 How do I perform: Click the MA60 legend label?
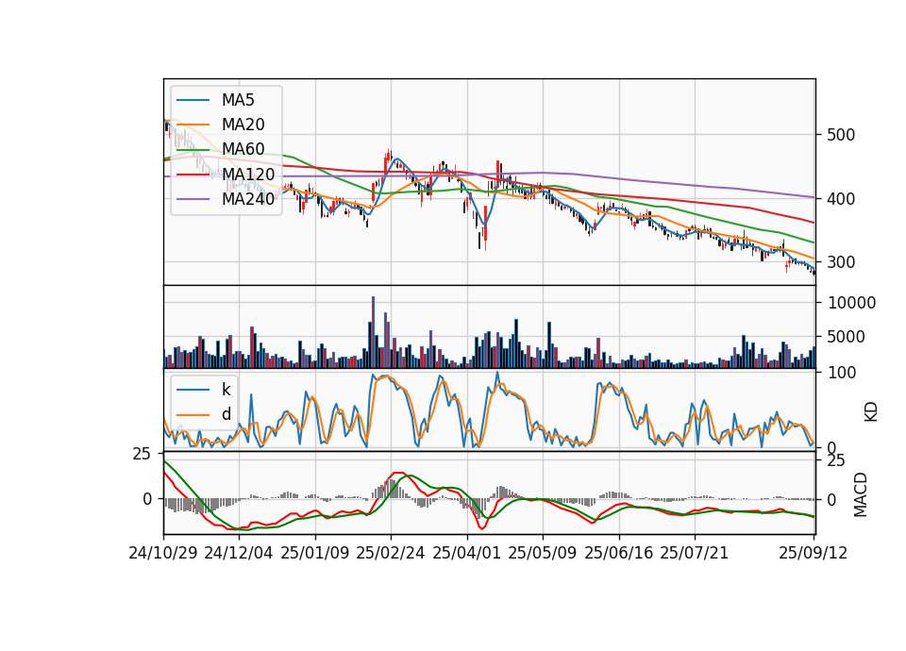243,149
